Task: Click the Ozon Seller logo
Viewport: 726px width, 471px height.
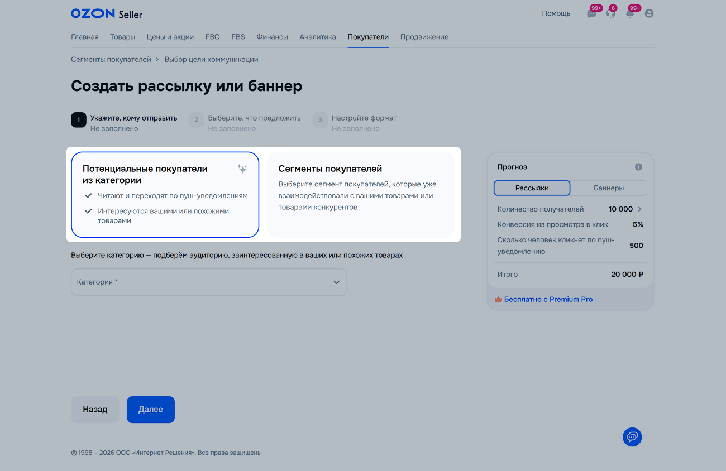Action: (x=106, y=13)
